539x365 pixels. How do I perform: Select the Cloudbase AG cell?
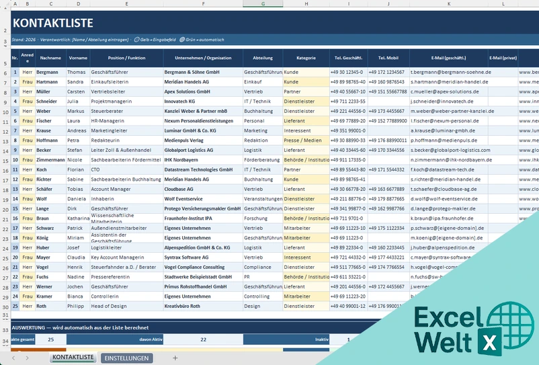[x=203, y=189]
